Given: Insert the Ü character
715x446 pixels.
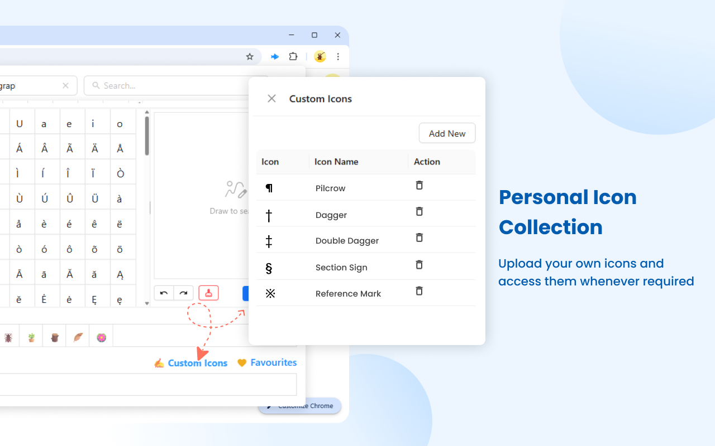Looking at the screenshot, I should (94, 199).
